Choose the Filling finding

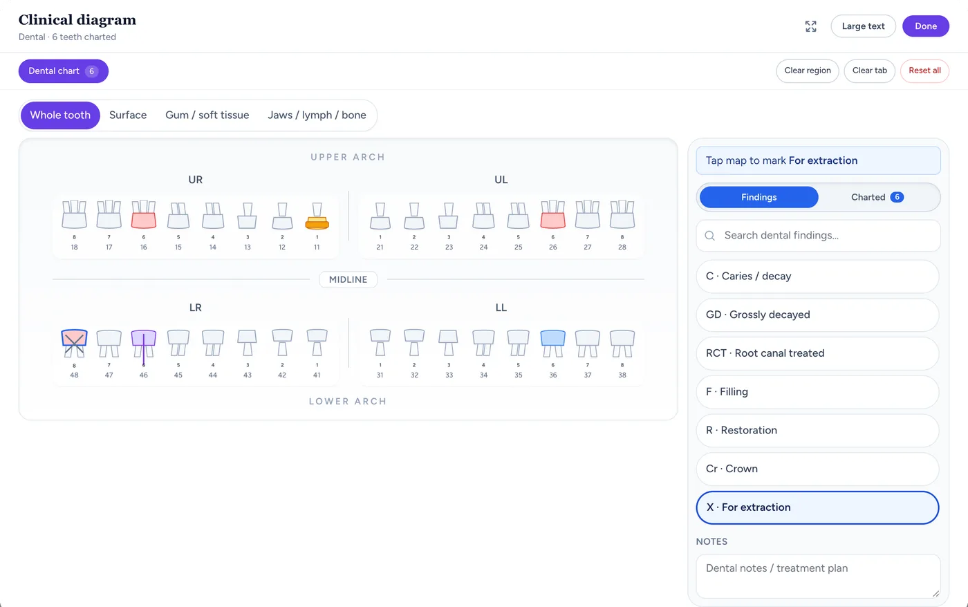pyautogui.click(x=818, y=392)
